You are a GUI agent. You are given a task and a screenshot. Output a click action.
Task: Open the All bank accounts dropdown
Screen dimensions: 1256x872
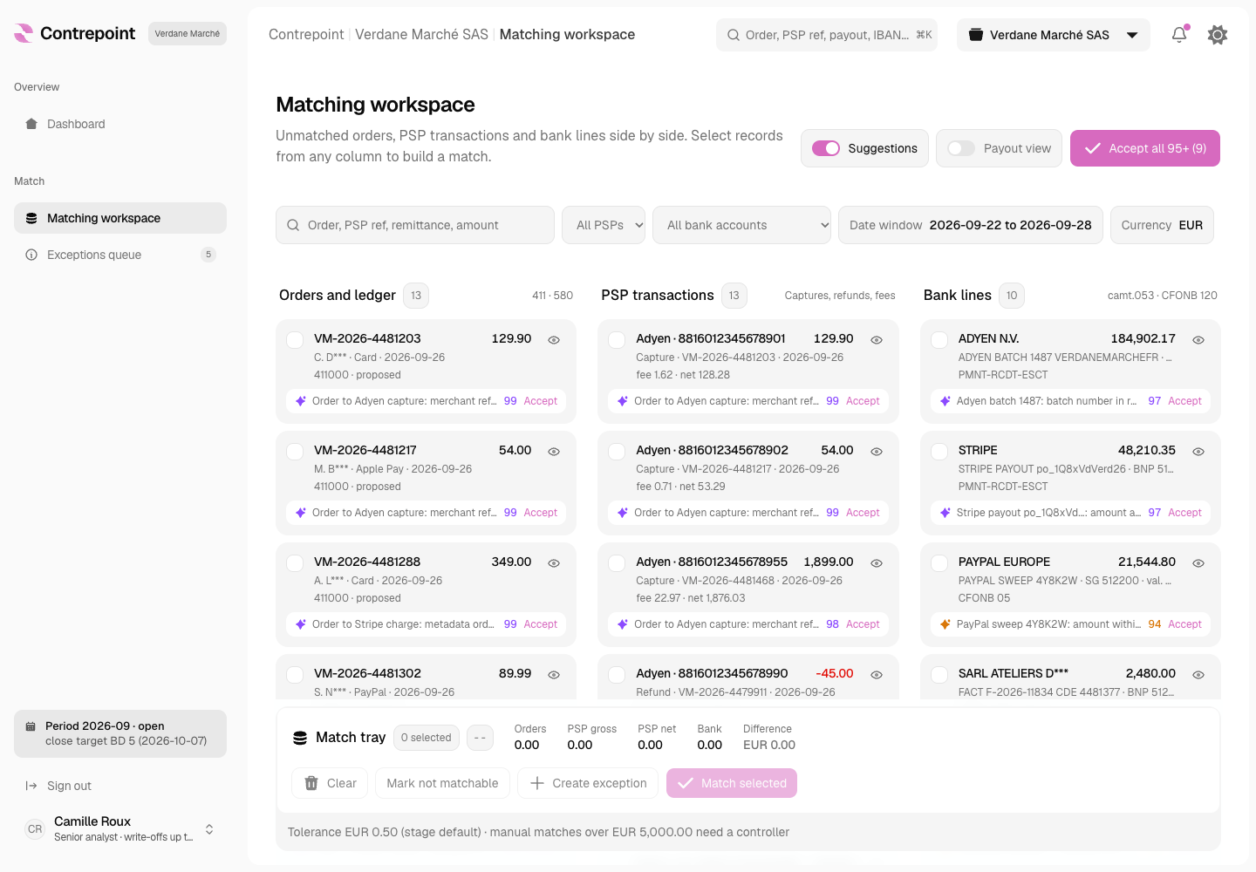click(741, 225)
